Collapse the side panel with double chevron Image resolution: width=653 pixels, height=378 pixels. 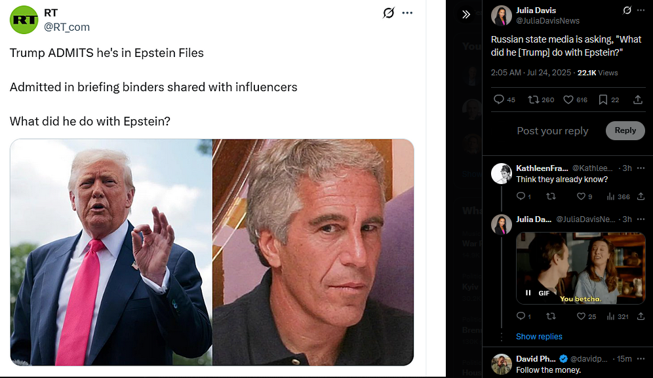466,14
